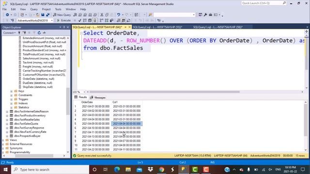The image size is (310, 174).
Task: Toggle Results to File mode
Action: click(x=128, y=20)
